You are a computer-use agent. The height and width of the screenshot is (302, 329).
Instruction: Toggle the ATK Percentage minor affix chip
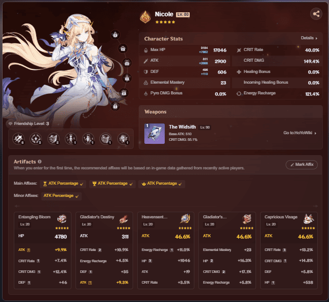point(61,196)
